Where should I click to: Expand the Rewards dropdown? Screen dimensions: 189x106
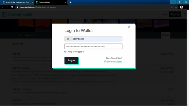(x=31, y=35)
